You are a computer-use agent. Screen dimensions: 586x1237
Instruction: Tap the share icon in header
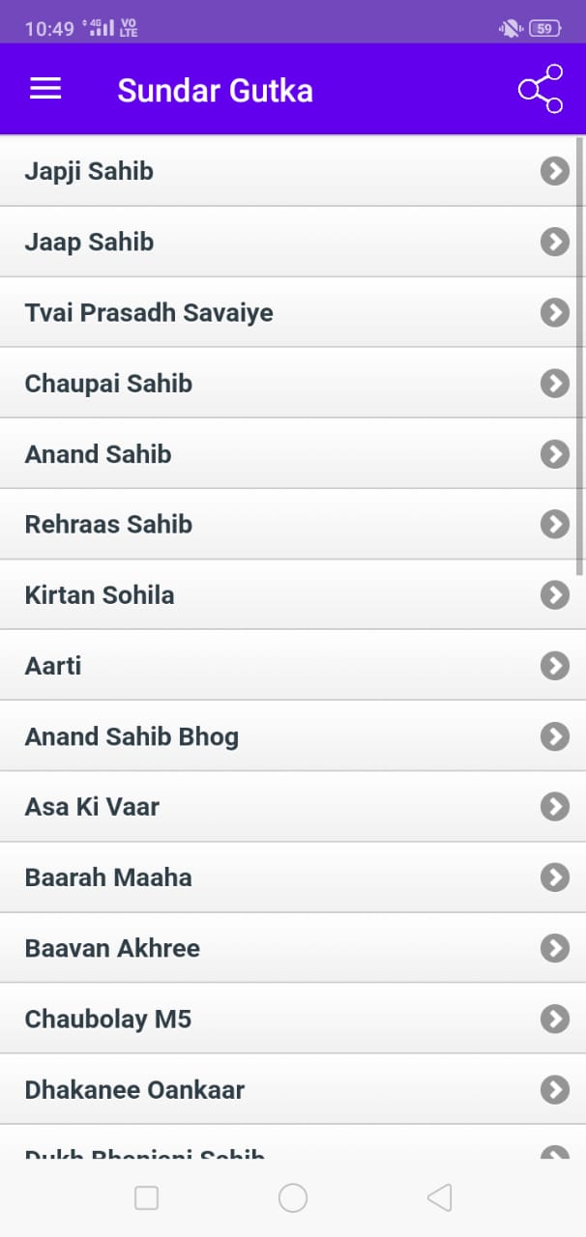(x=541, y=89)
